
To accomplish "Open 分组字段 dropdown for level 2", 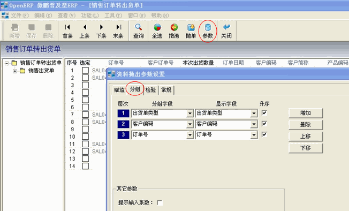I will [x=189, y=124].
